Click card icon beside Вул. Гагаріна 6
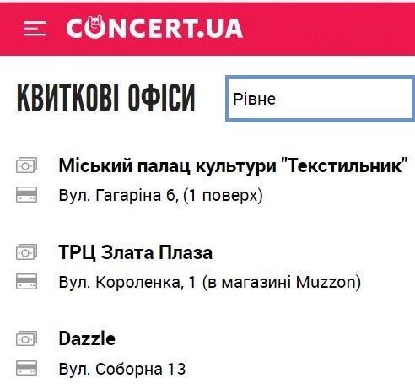This screenshot has width=415, height=384. point(26,195)
